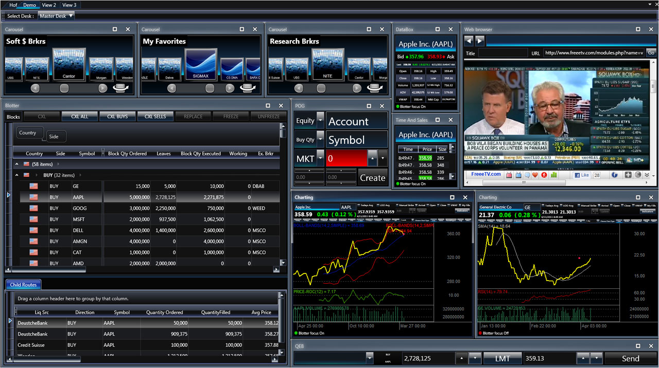Select the Blocks tab in Blotter
This screenshot has height=368, width=659.
click(x=13, y=117)
